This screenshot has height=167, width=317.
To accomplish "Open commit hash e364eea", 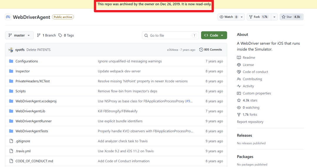I will pyautogui.click(x=173, y=50).
